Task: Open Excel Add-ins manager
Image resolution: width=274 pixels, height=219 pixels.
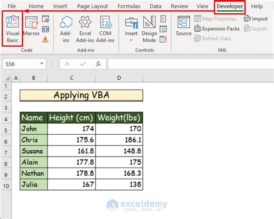Action: 85,29
